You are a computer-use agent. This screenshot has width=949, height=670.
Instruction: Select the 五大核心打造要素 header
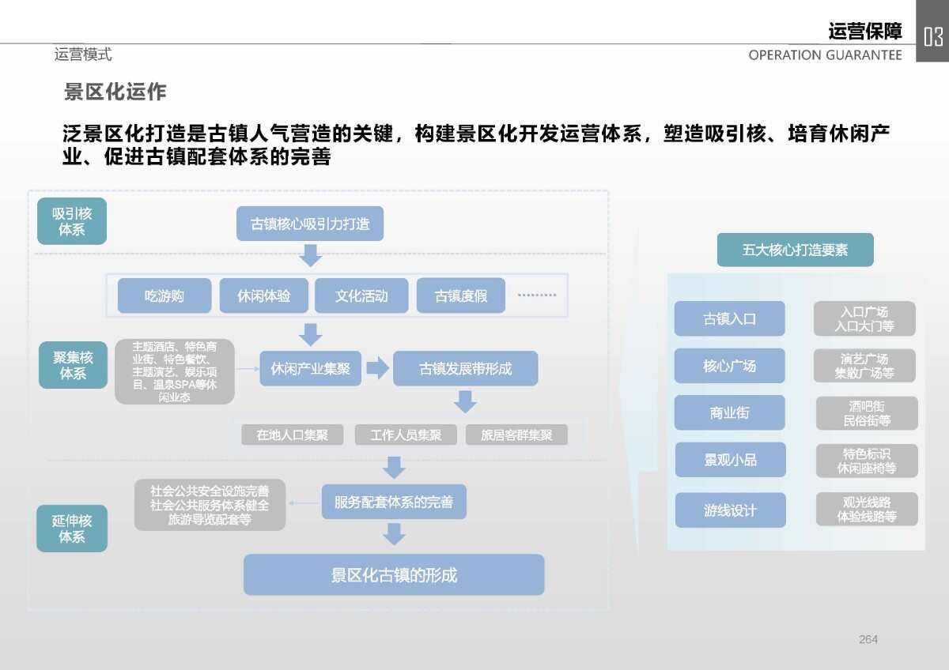[x=795, y=250]
